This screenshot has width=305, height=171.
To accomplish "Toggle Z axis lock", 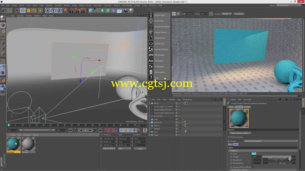I will 59,11.
